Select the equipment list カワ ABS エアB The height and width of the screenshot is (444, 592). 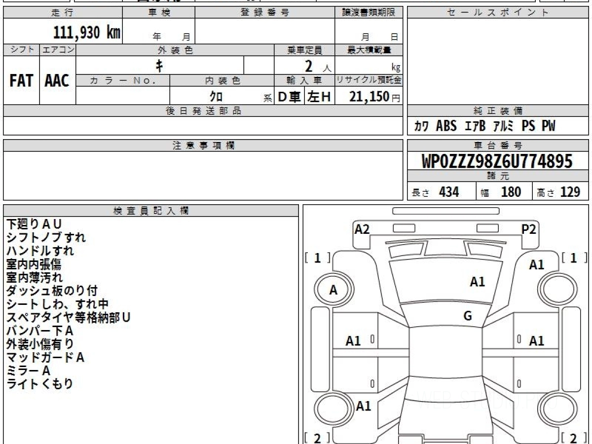point(485,126)
